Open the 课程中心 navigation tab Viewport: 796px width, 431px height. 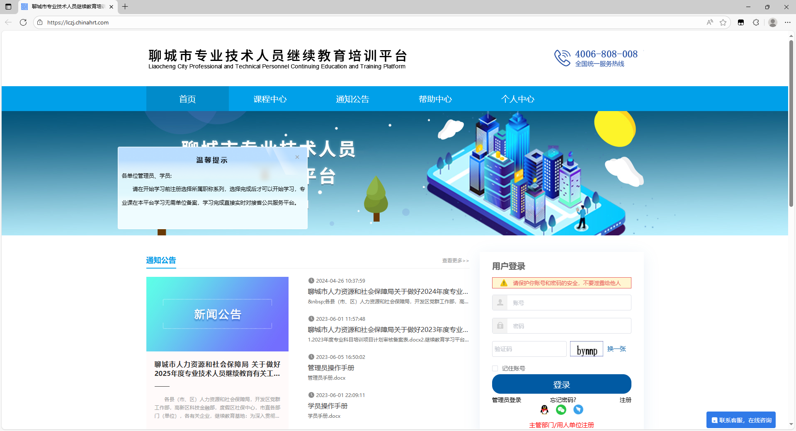[x=270, y=99]
